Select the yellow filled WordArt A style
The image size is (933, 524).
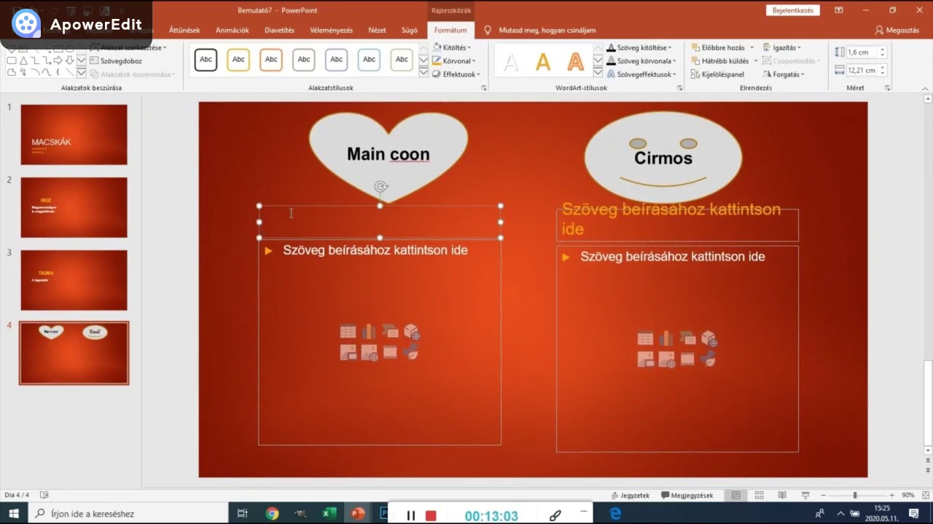(x=543, y=62)
